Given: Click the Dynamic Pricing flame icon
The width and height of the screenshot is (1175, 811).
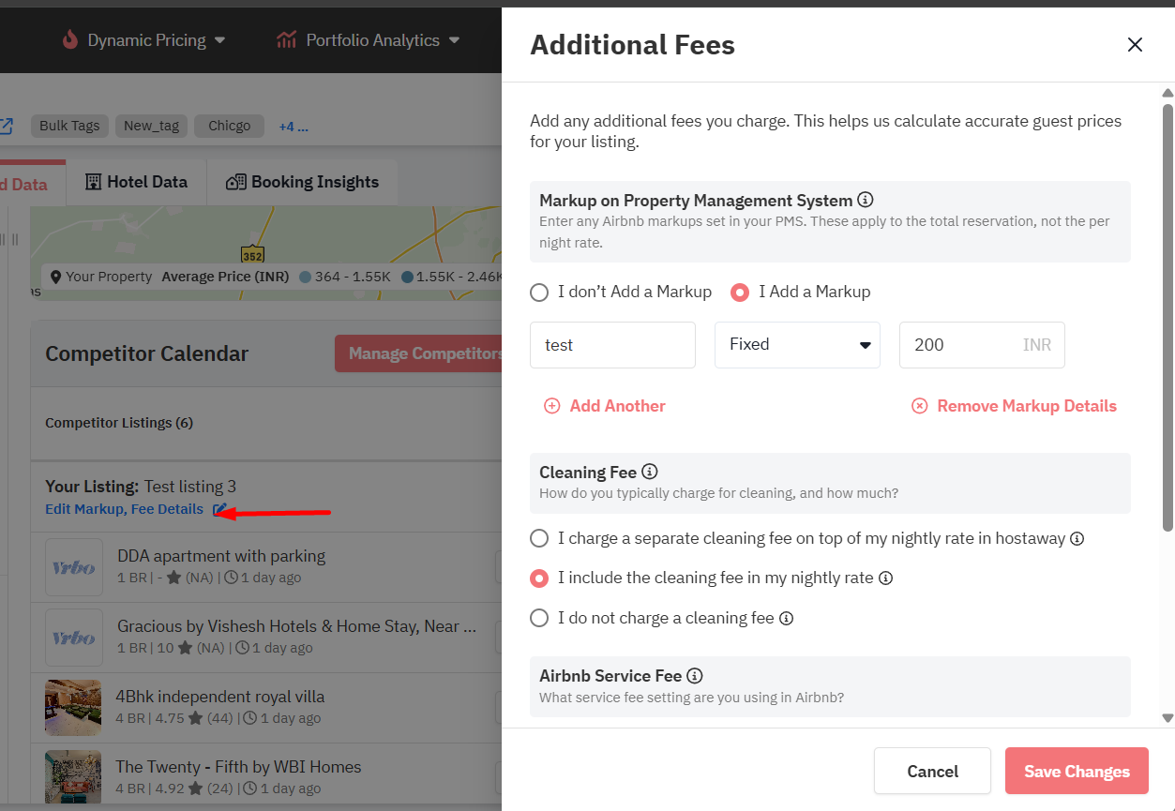Looking at the screenshot, I should [70, 40].
